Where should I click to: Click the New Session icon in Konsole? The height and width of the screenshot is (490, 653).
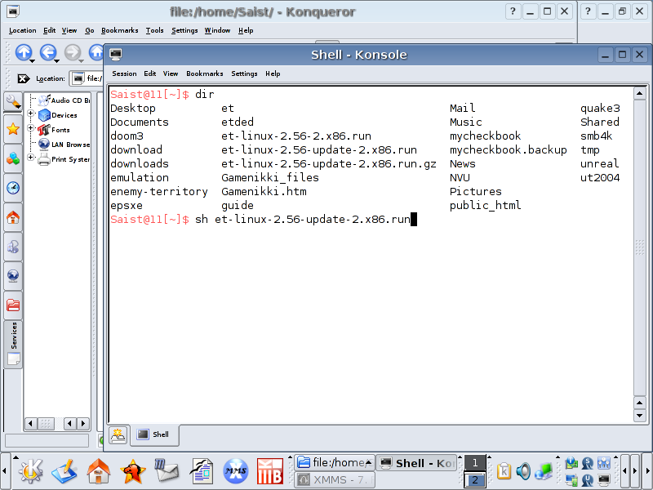[119, 434]
